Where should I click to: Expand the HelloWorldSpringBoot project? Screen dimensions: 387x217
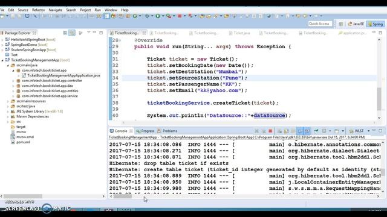click(2, 40)
